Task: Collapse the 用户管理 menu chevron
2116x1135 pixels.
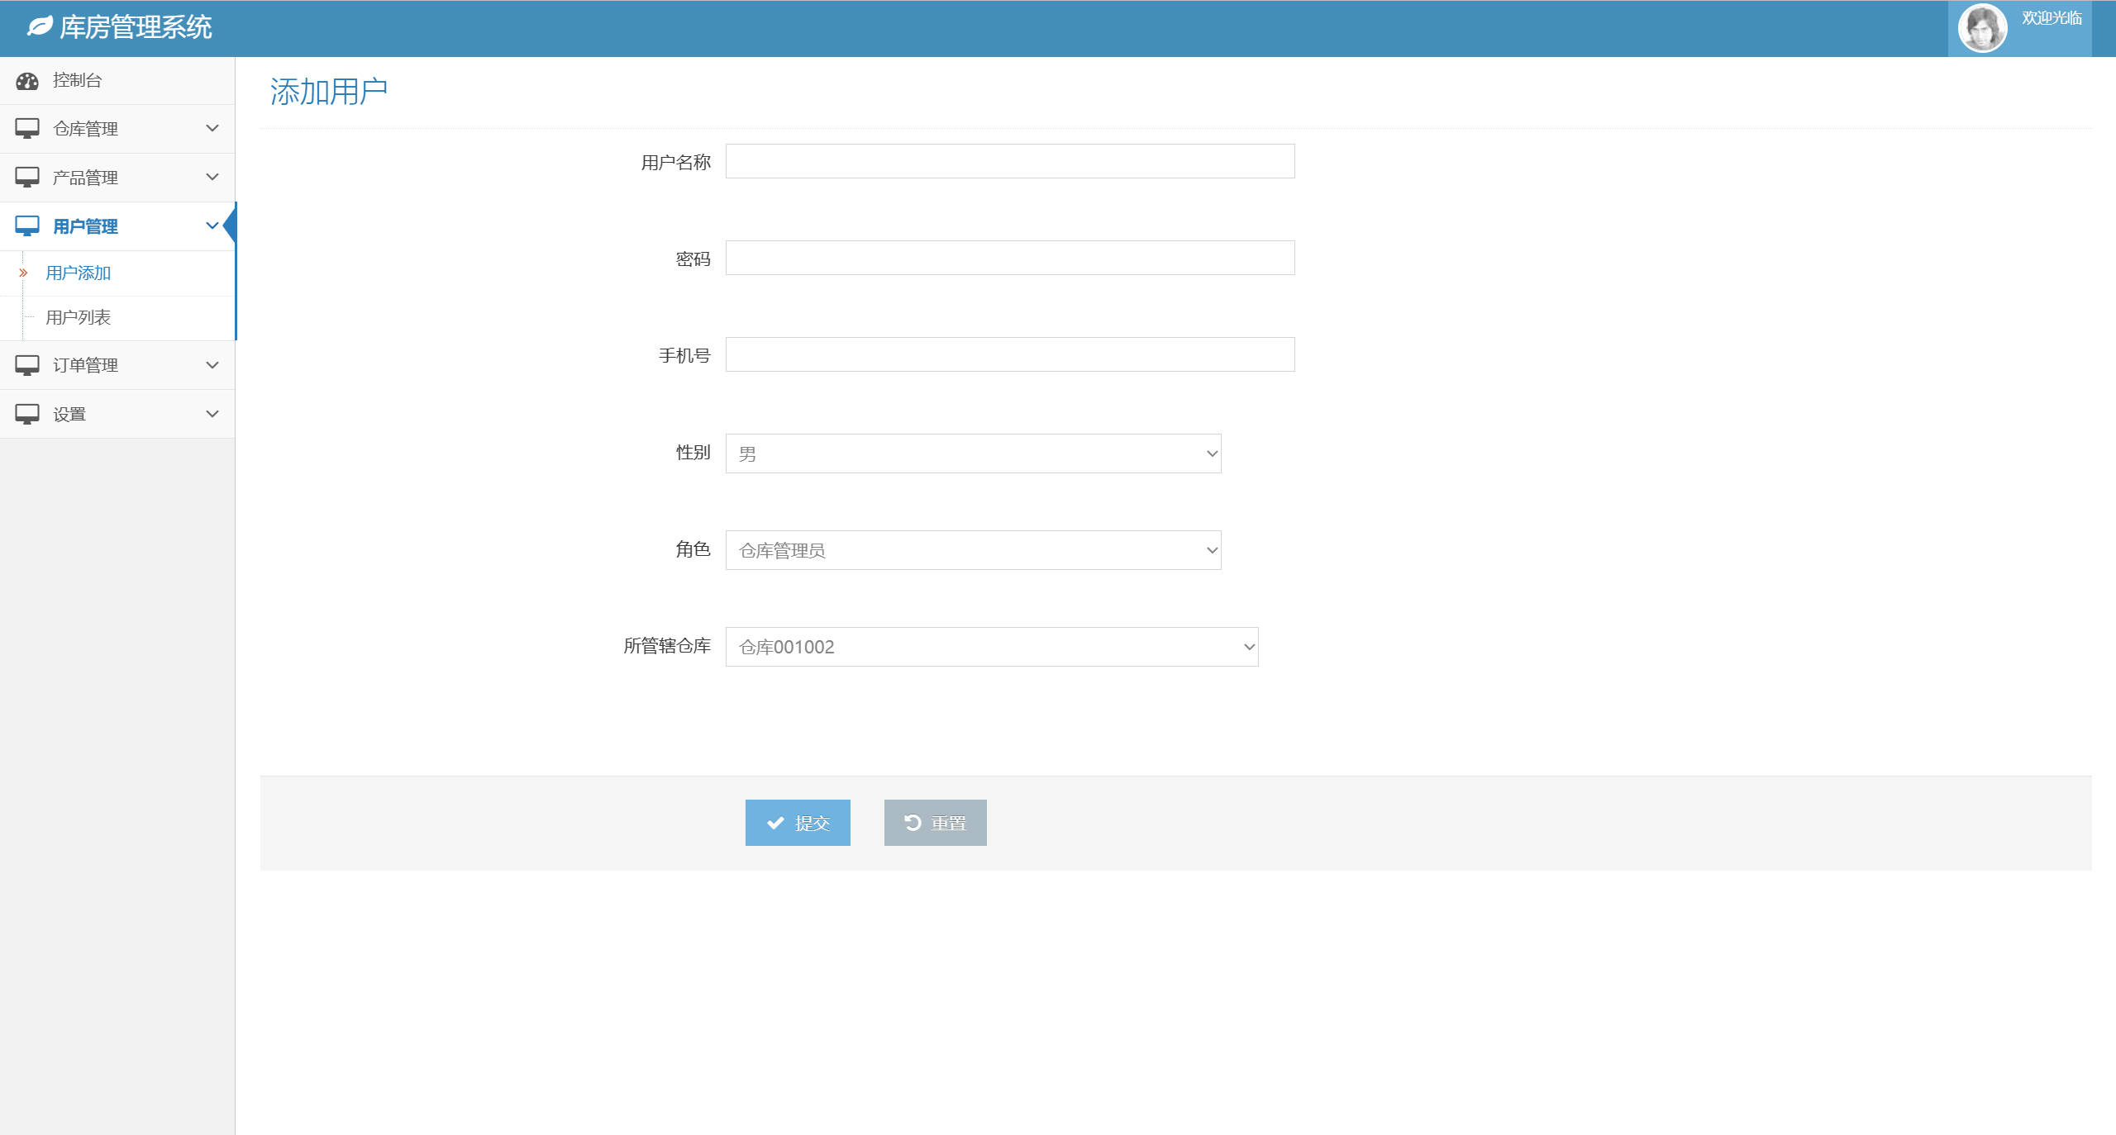Action: [x=212, y=226]
